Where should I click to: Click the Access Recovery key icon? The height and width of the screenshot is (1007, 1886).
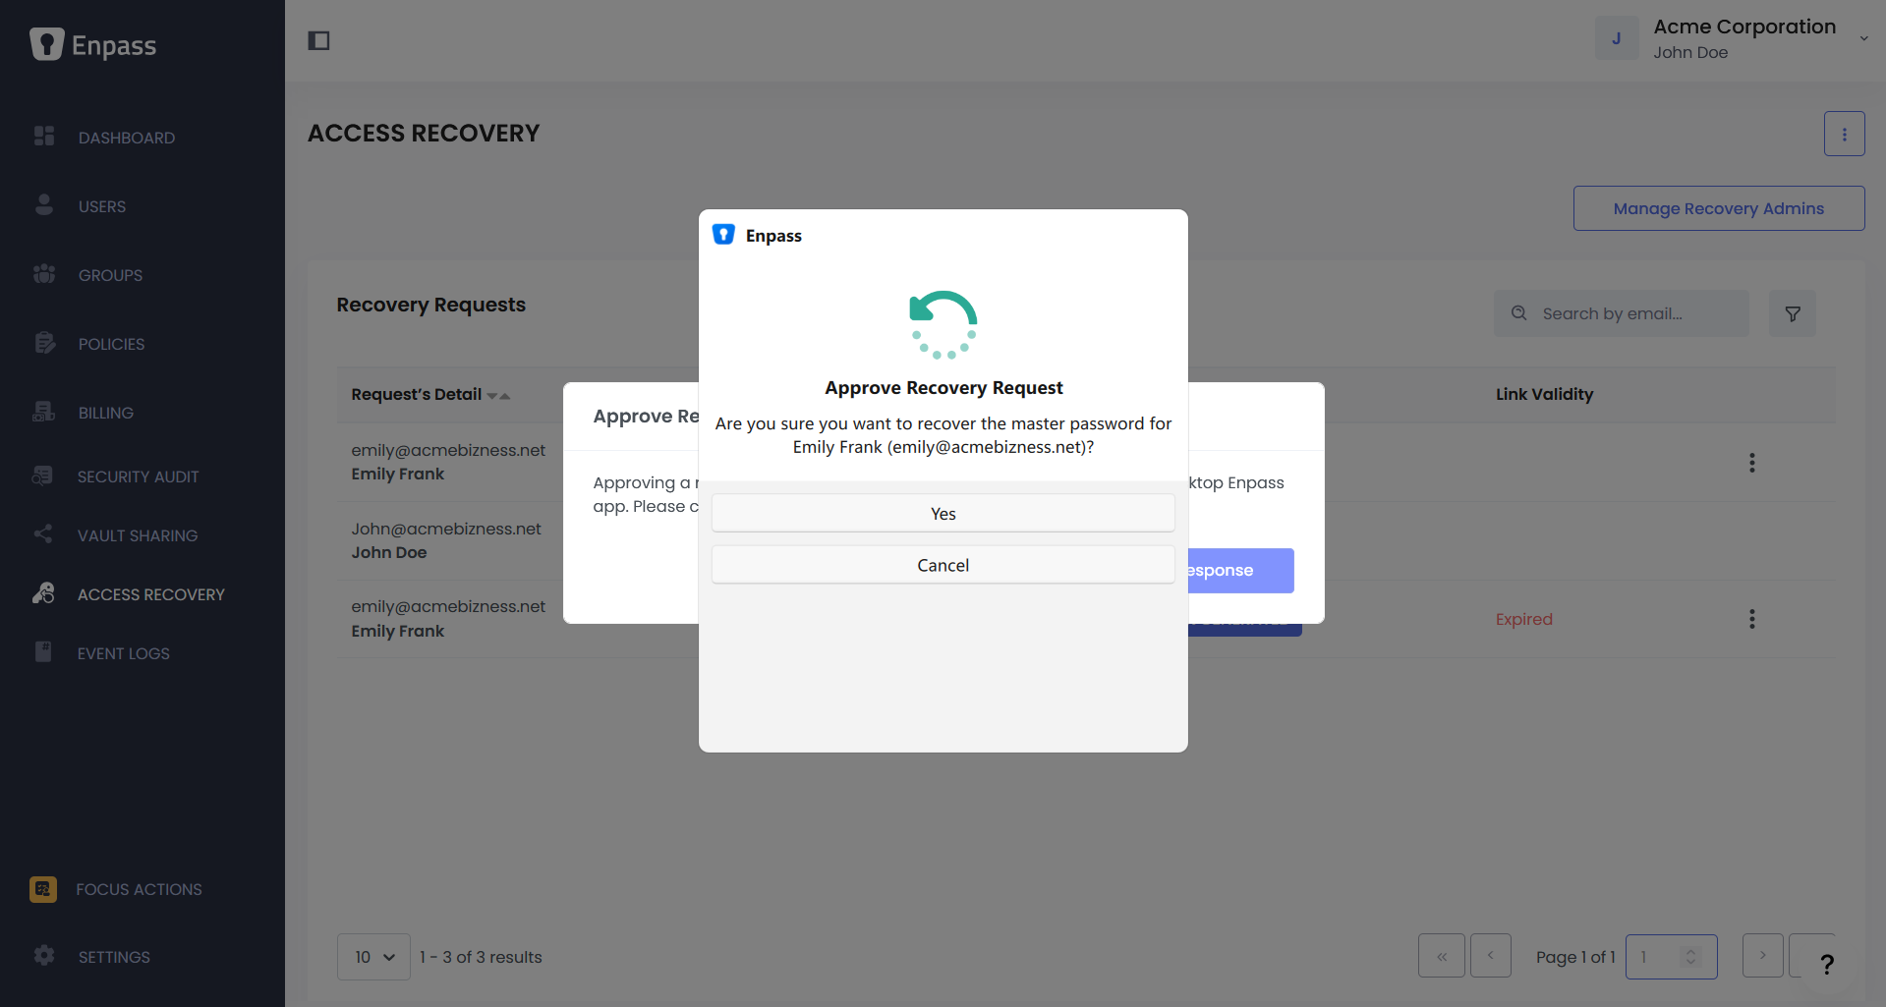pos(43,592)
